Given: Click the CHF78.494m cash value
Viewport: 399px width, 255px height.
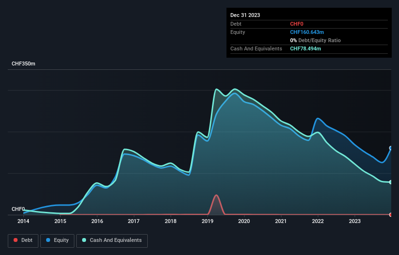Looking at the screenshot, I should coord(305,48).
